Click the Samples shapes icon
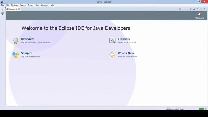The width and height of the screenshot is (208, 117). pyautogui.click(x=16, y=55)
